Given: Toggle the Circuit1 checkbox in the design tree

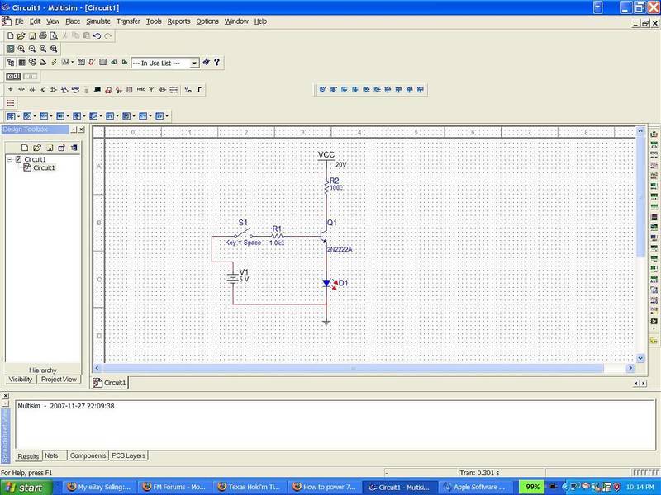Looking at the screenshot, I should [18, 159].
